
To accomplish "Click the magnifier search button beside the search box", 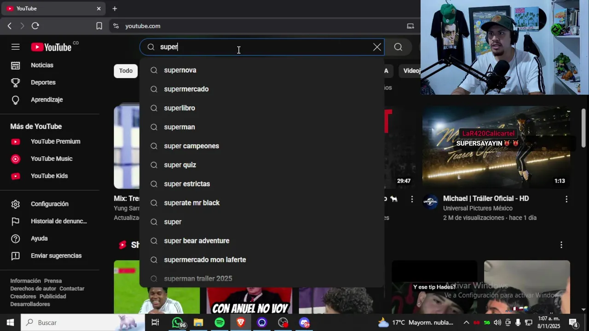I will click(398, 47).
